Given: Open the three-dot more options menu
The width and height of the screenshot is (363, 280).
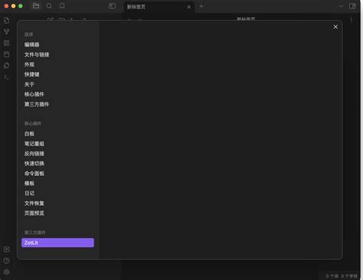Looking at the screenshot, I should (x=352, y=20).
